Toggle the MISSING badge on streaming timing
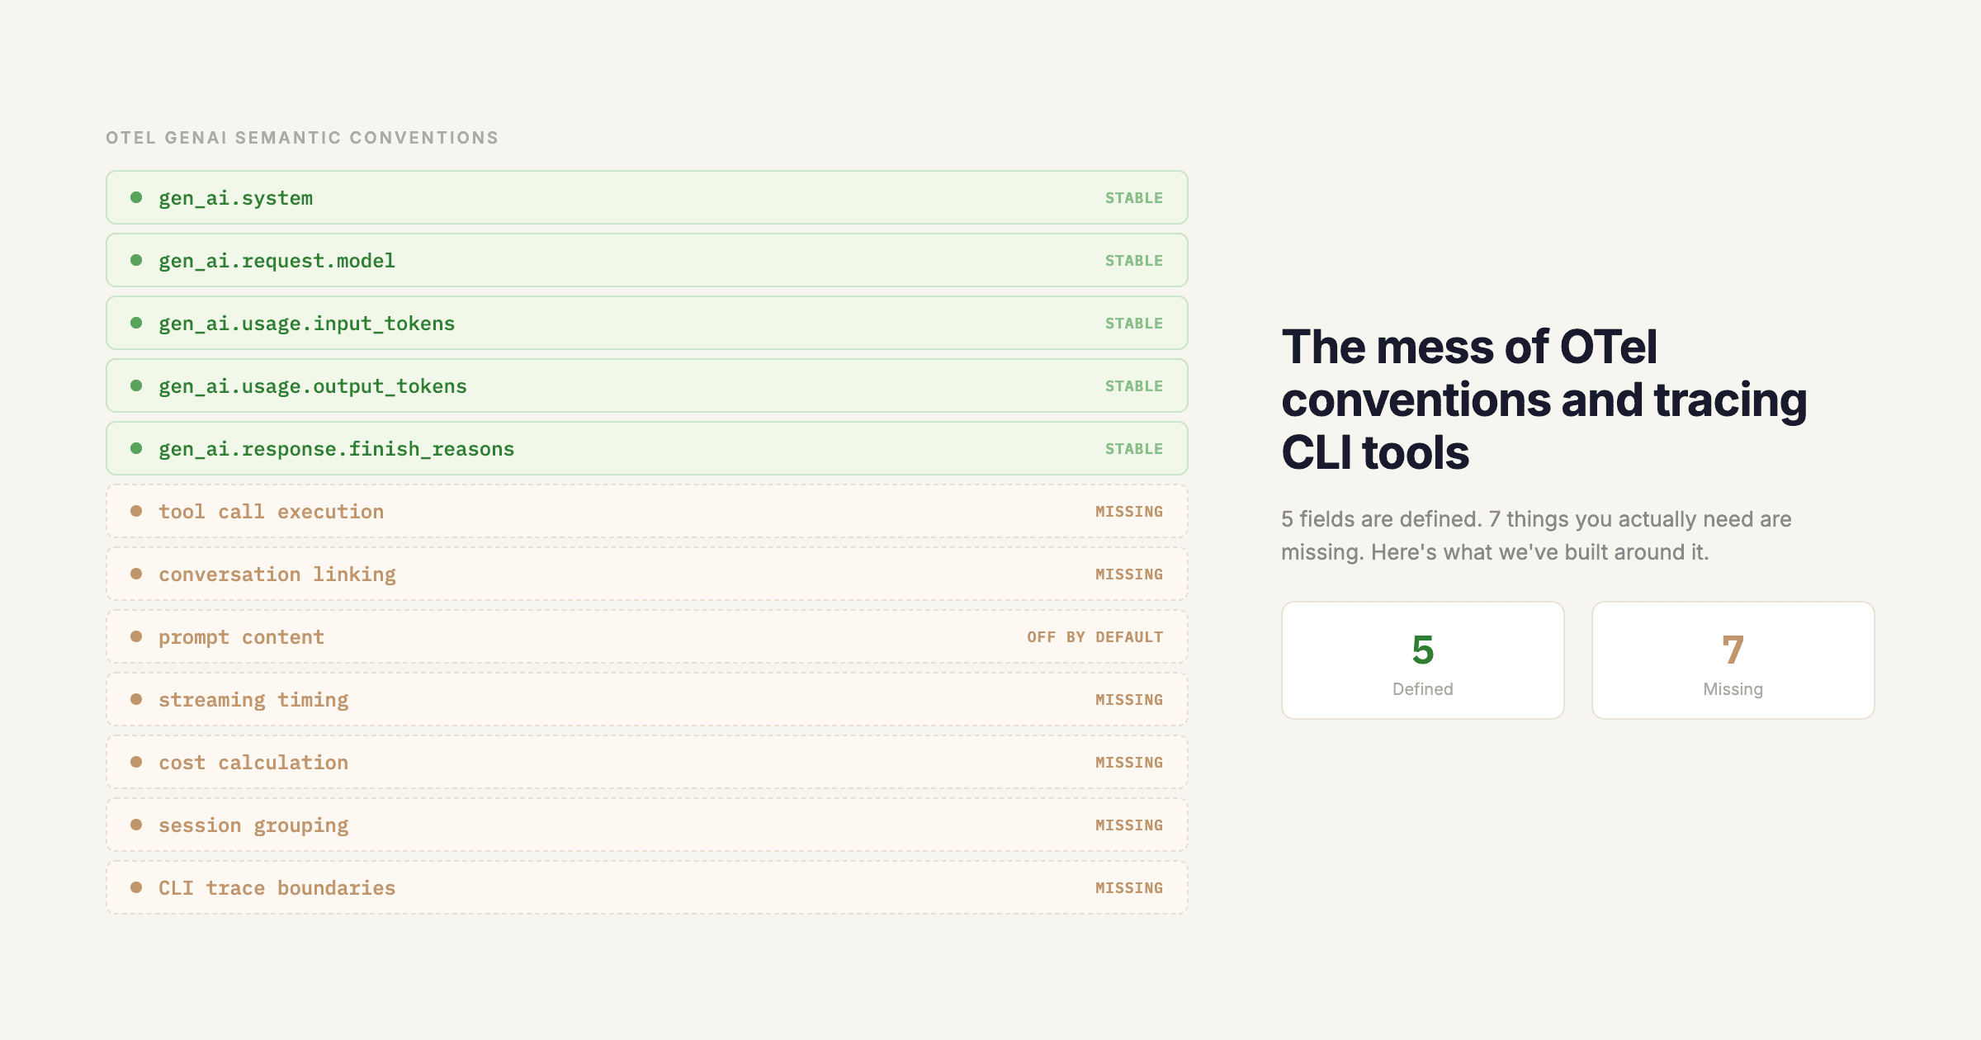Viewport: 1981px width, 1040px height. click(x=1128, y=699)
